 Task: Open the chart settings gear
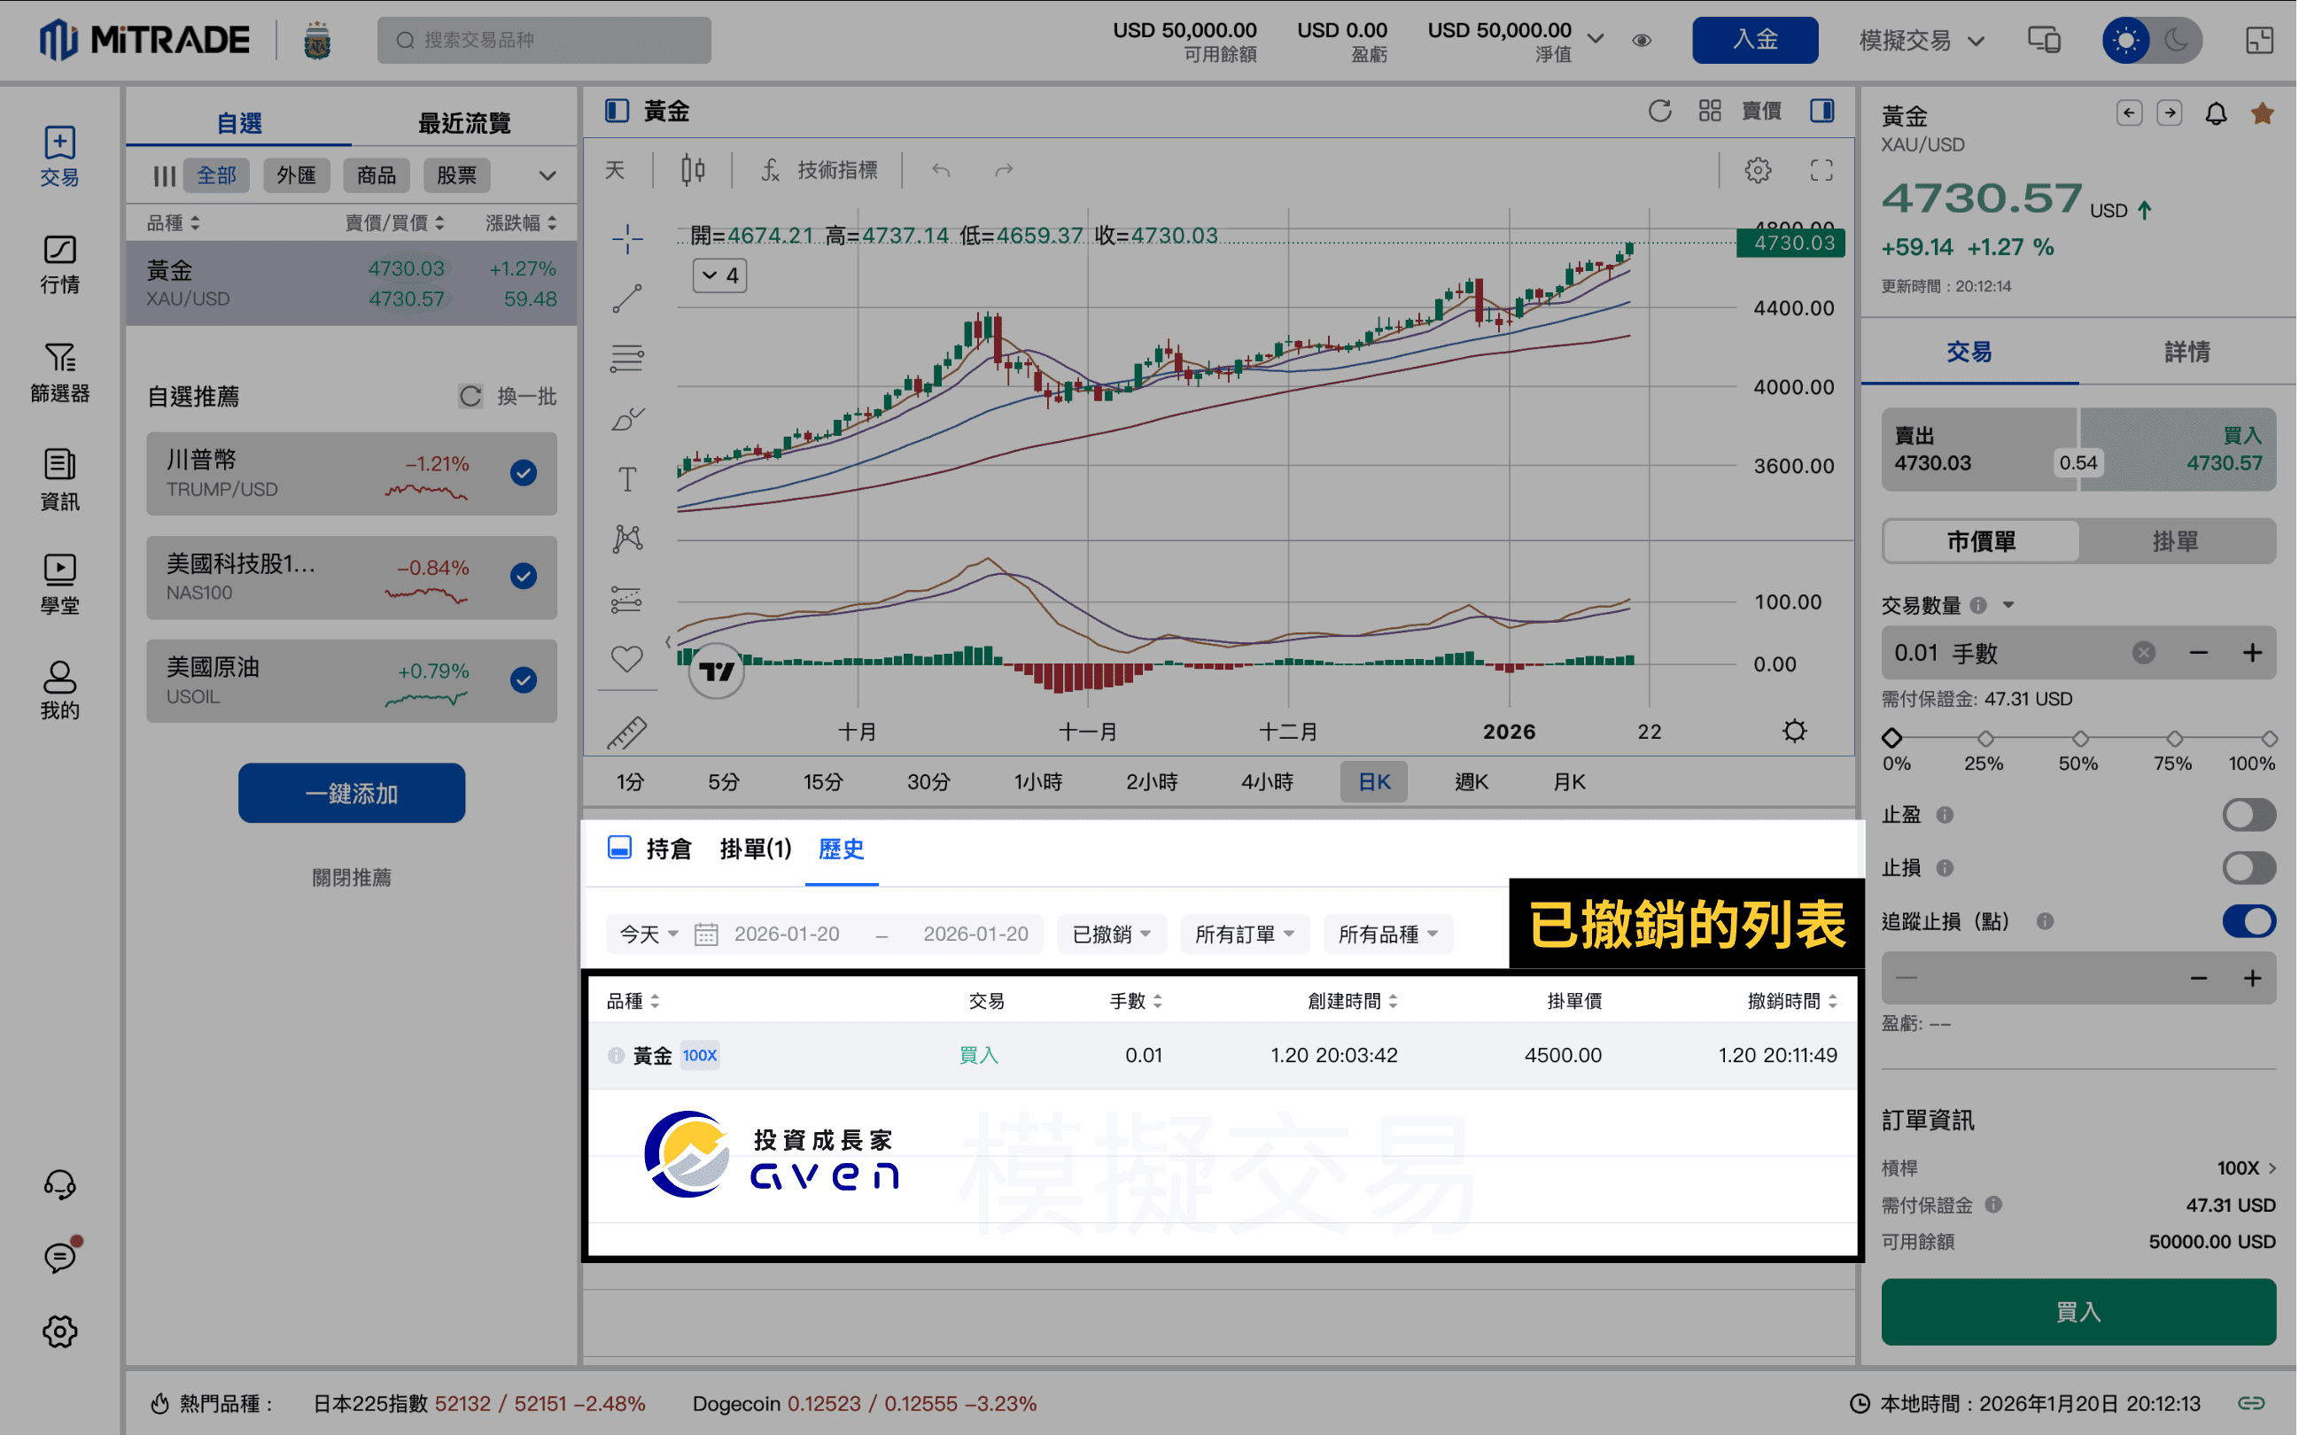(1759, 170)
